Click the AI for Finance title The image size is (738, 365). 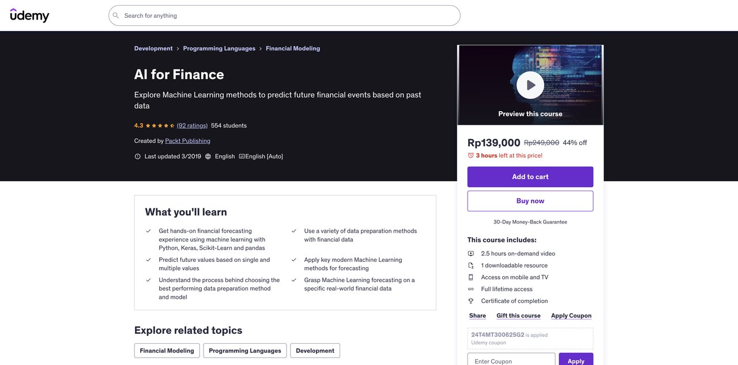(x=179, y=74)
